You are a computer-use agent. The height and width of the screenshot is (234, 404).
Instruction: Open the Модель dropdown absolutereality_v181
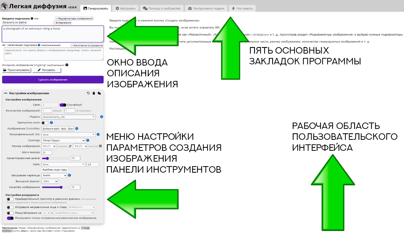click(x=68, y=117)
